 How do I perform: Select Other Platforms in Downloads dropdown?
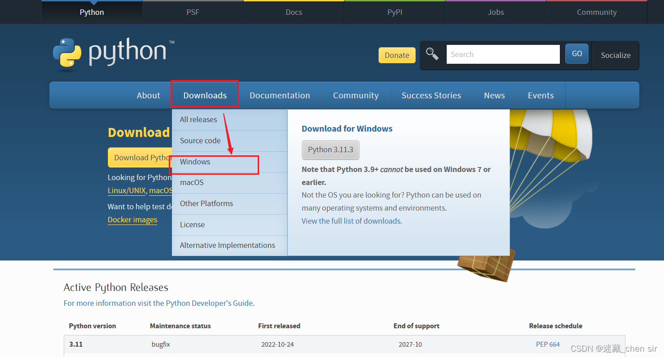tap(229, 204)
